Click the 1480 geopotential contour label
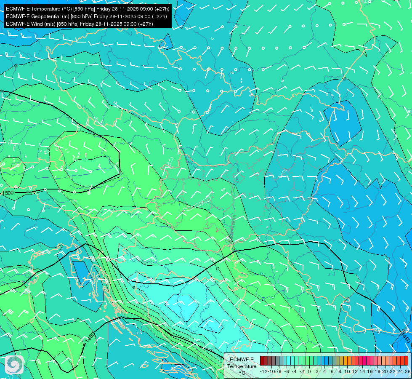Image resolution: width=412 pixels, height=379 pixels. [x=406, y=337]
